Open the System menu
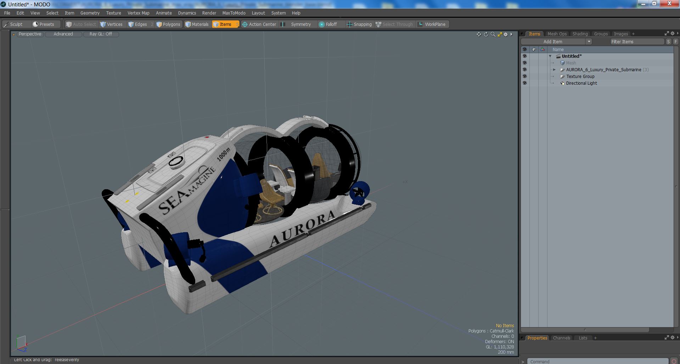Image resolution: width=680 pixels, height=364 pixels. [x=279, y=13]
